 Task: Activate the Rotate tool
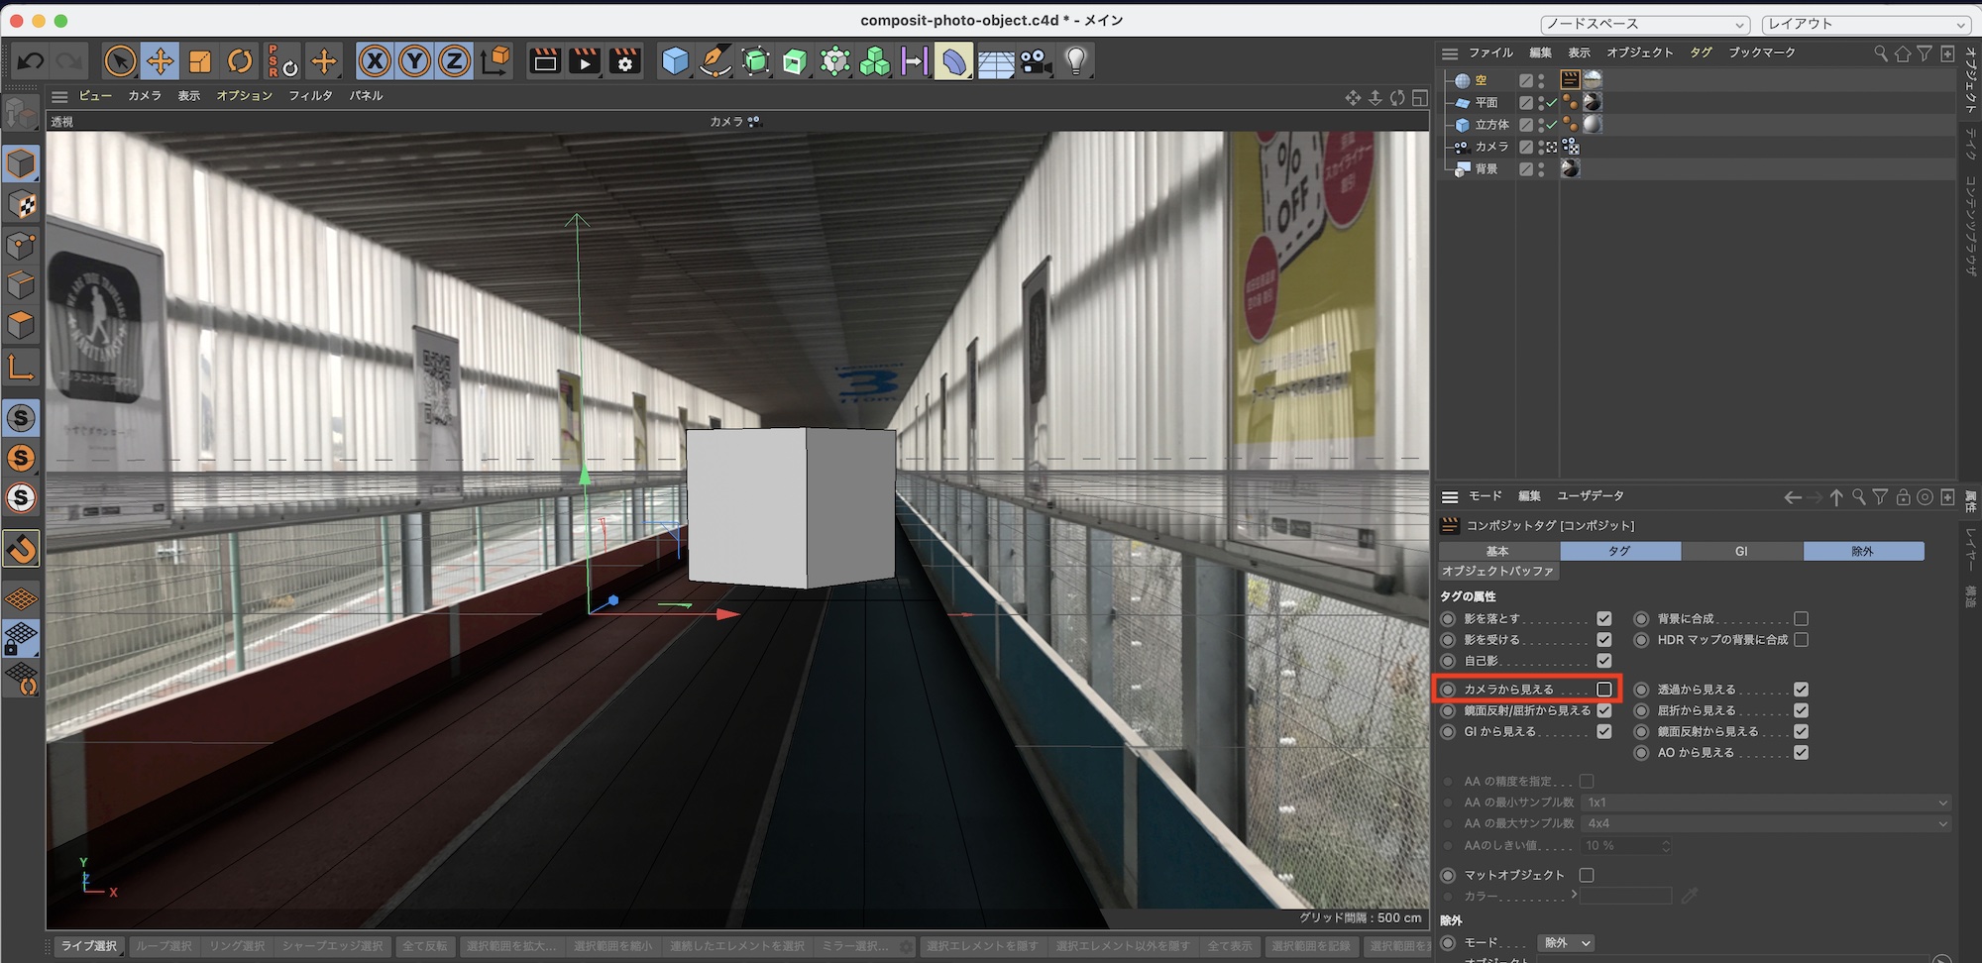(x=240, y=61)
